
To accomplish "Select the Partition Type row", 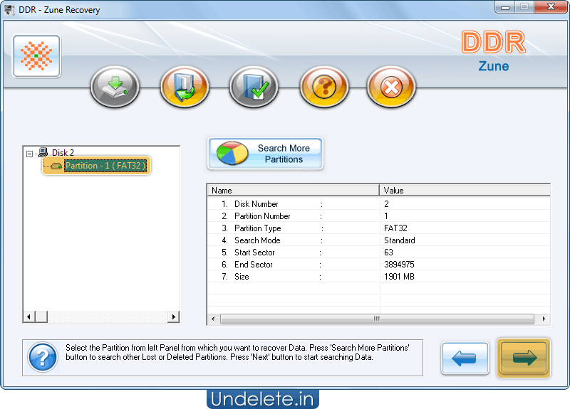I will click(378, 228).
